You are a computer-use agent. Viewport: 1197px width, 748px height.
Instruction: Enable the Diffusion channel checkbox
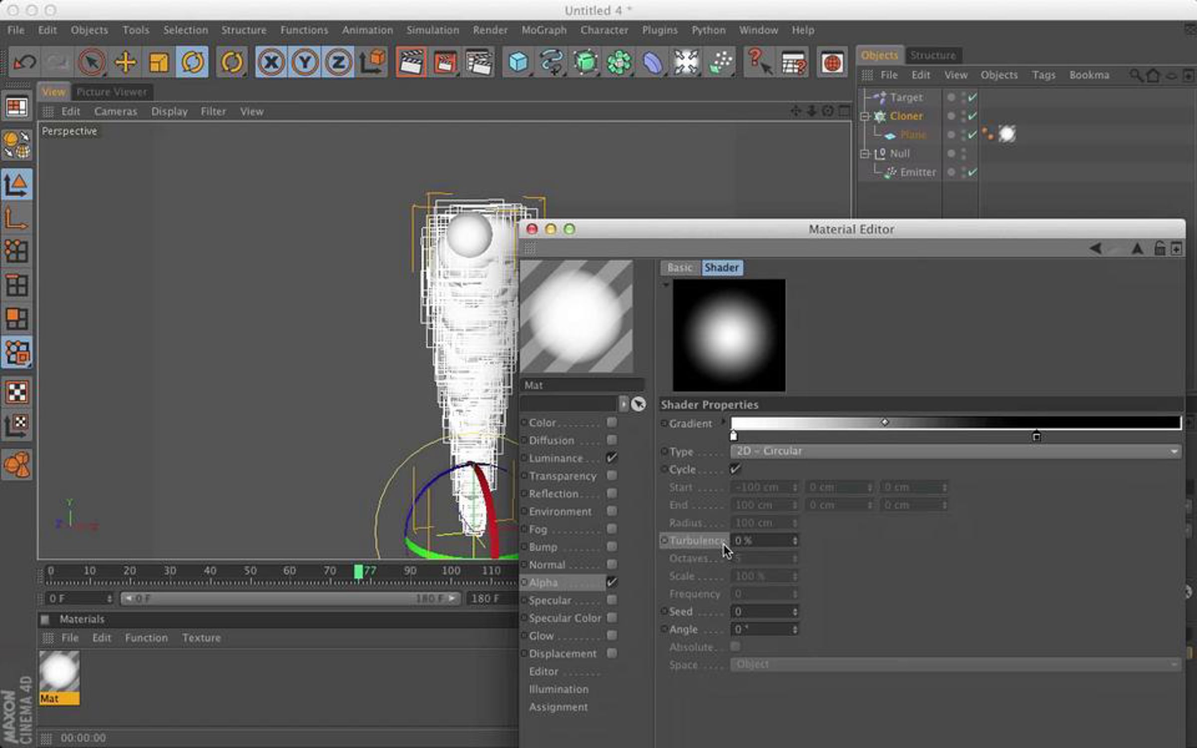pyautogui.click(x=611, y=440)
